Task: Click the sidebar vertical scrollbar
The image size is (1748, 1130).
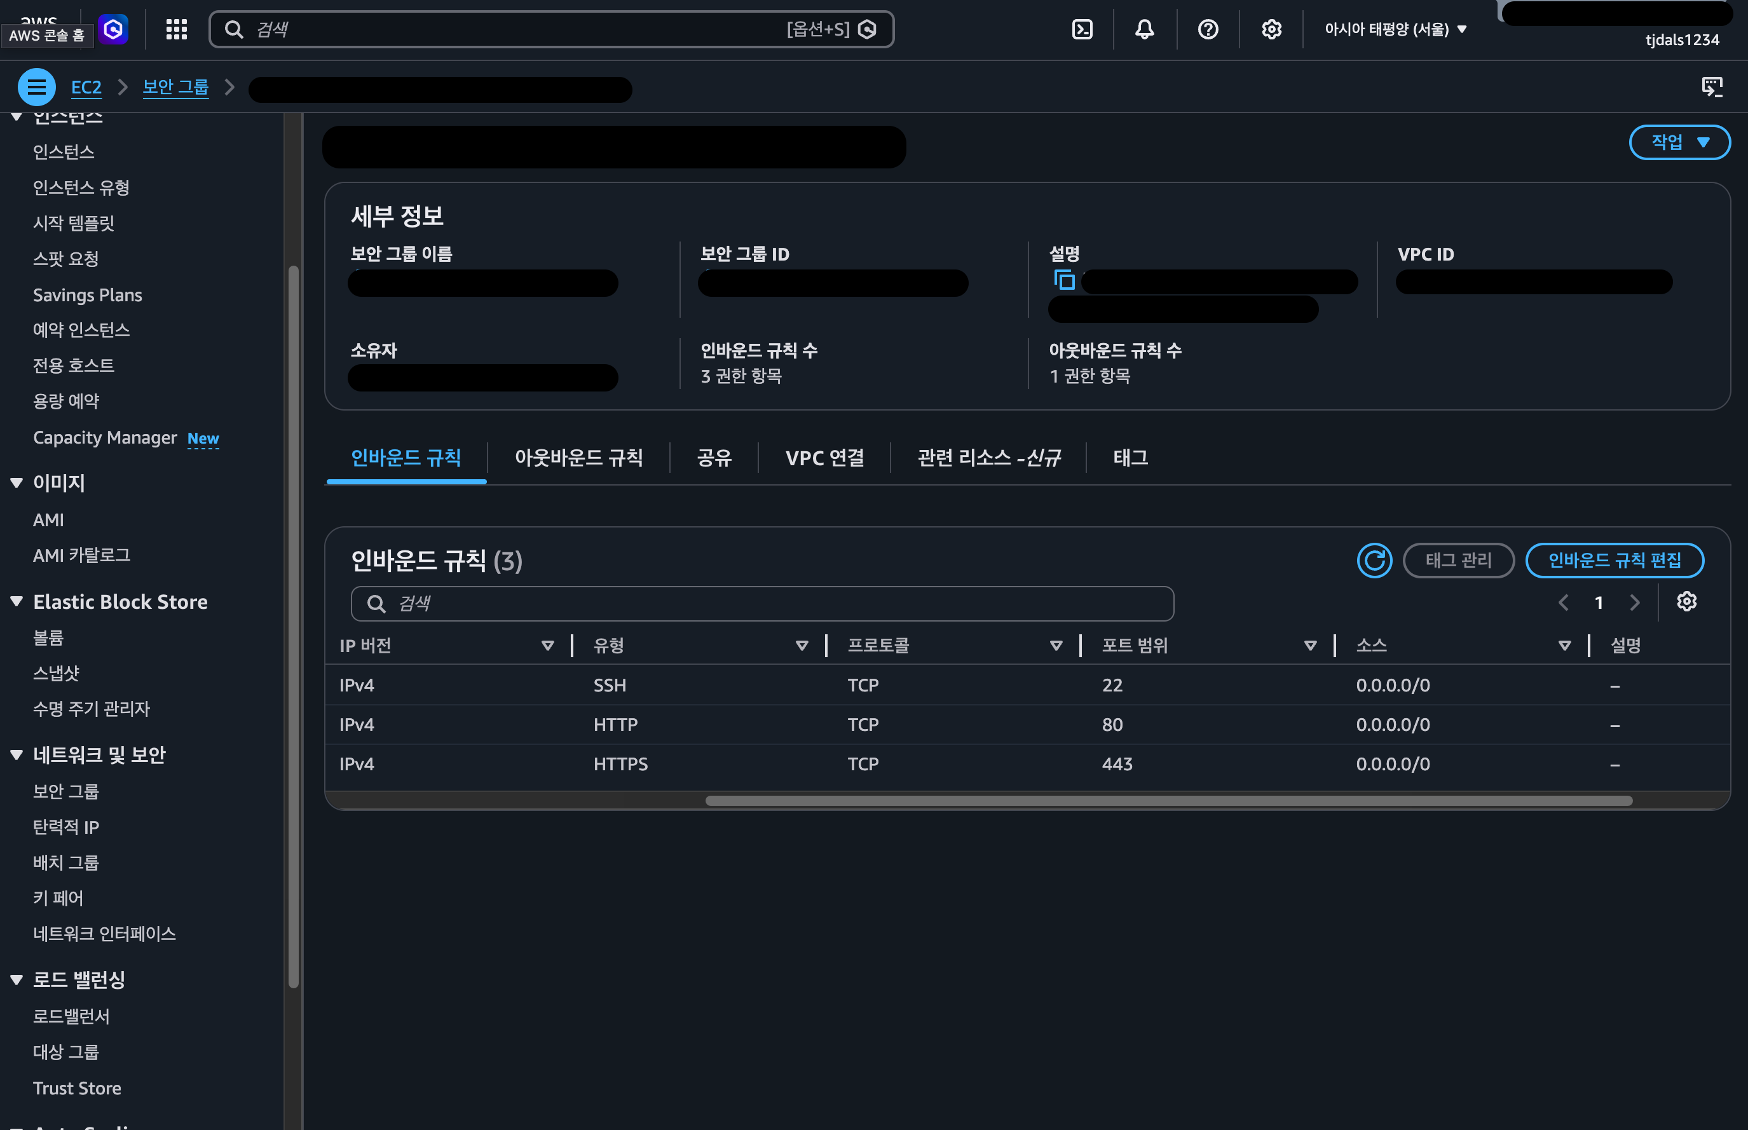Action: tap(294, 626)
